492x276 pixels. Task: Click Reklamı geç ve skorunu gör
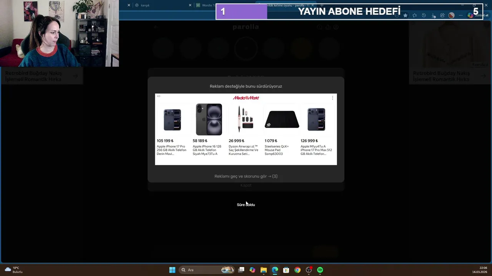(246, 176)
